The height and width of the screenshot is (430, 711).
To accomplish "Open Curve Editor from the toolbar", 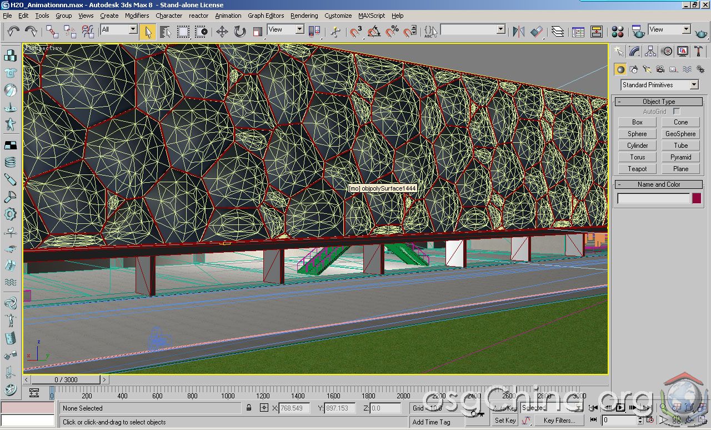I will pyautogui.click(x=578, y=31).
